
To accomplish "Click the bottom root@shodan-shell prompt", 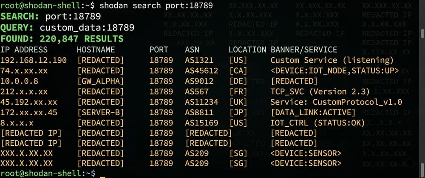I will click(x=48, y=173).
